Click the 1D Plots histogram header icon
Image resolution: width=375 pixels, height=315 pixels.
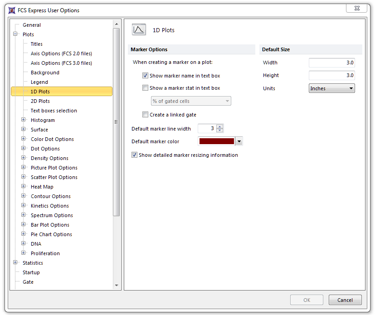click(x=139, y=30)
